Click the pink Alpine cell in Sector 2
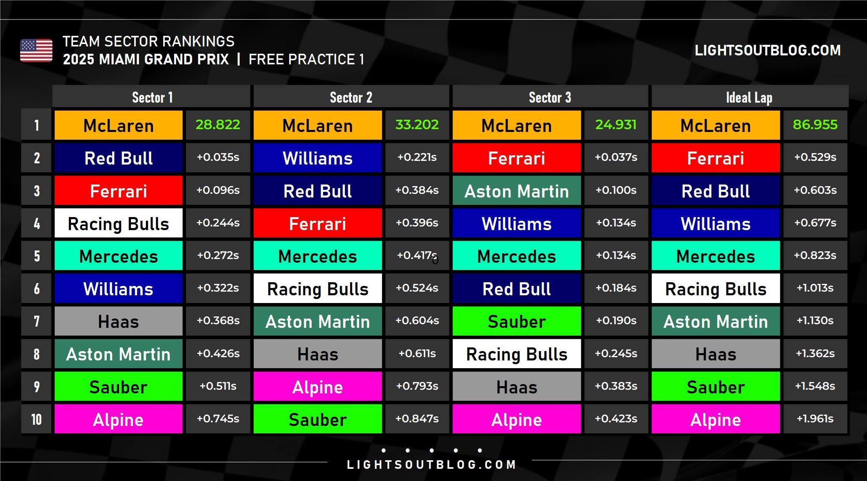 coord(318,387)
